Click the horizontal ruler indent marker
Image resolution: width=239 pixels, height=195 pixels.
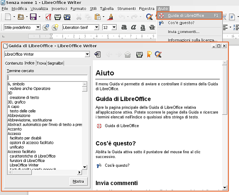pyautogui.click(x=51, y=36)
